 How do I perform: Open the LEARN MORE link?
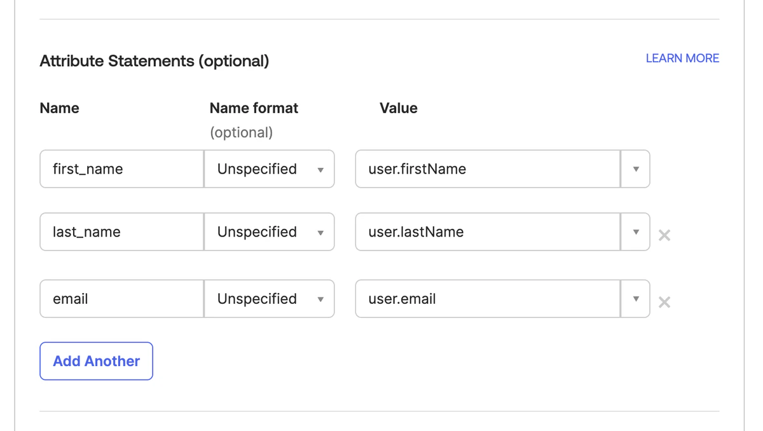coord(682,58)
